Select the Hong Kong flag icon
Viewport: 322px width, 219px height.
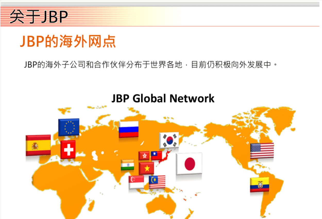[x=144, y=156]
